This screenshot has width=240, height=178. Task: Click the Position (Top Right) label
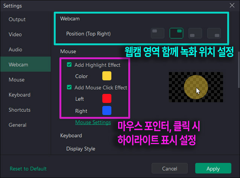pos(88,34)
